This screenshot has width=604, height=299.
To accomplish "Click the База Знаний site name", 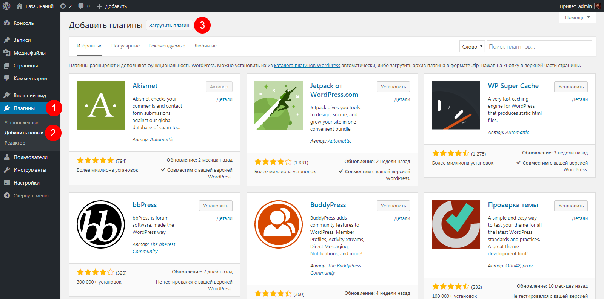I will 40,6.
